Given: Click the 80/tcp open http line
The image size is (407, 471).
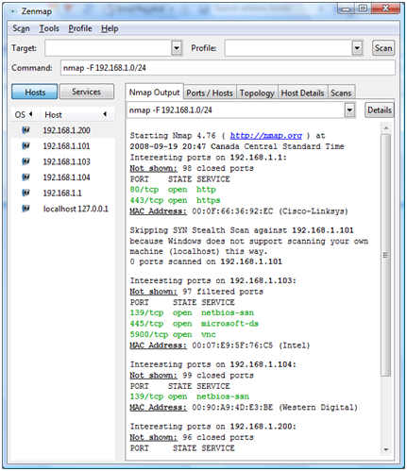Looking at the screenshot, I should pyautogui.click(x=173, y=190).
